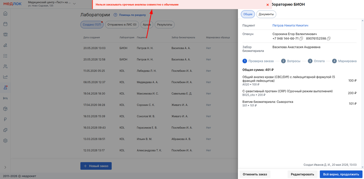Select patient cell Соколов М. В.
This screenshot has width=364, height=179.
click(x=146, y=116)
